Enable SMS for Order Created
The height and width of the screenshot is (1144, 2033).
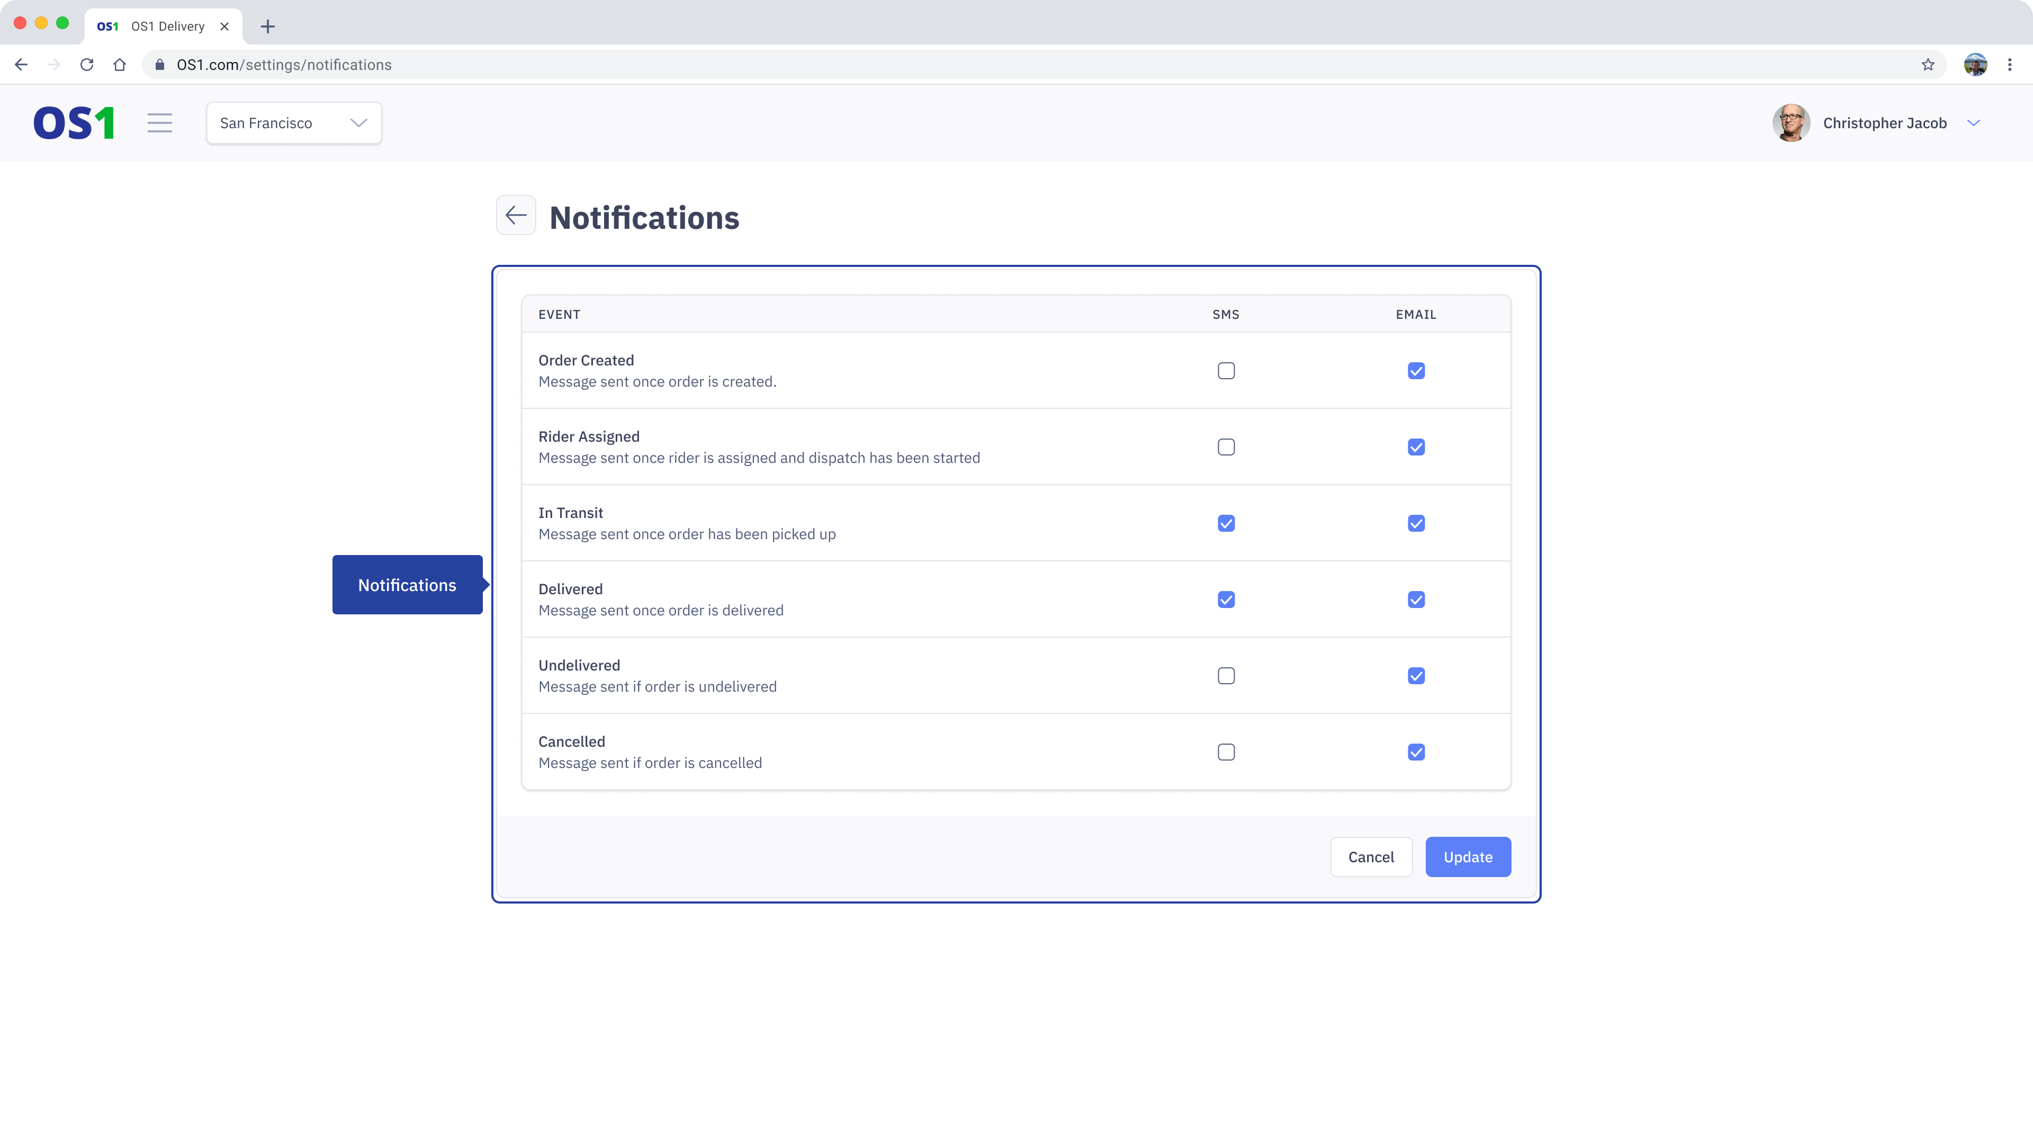tap(1226, 371)
